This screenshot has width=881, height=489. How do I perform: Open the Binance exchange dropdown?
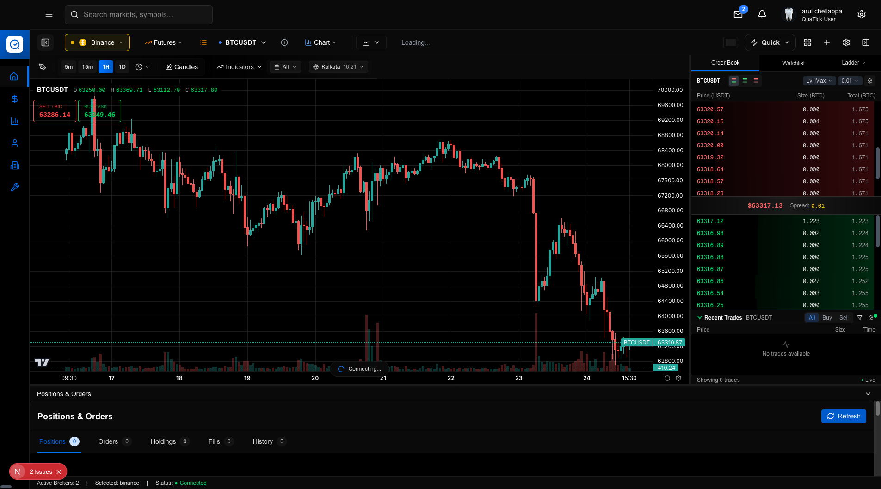[97, 42]
